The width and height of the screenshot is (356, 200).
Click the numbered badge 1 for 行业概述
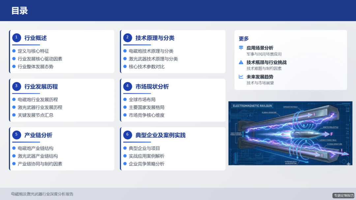(17, 38)
